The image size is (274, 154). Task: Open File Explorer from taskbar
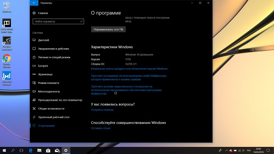39,150
